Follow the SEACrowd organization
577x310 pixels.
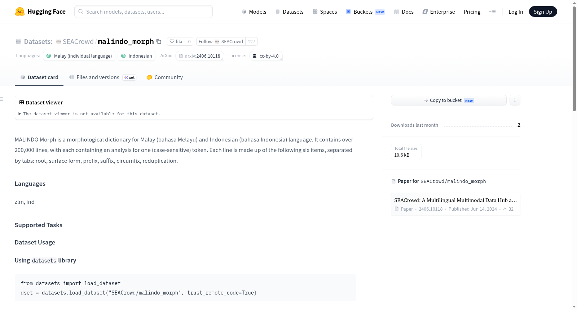click(221, 41)
